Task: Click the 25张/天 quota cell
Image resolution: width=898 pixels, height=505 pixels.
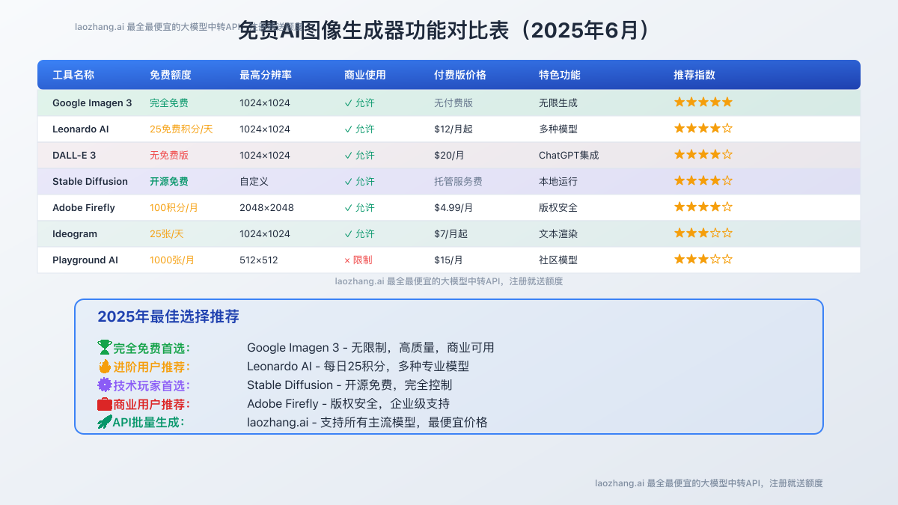Action: [167, 233]
